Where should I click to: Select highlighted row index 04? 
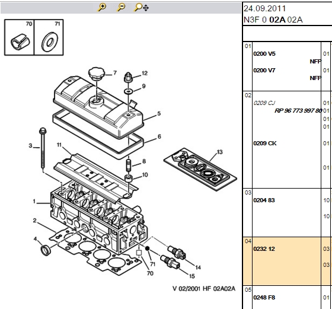click(x=248, y=241)
